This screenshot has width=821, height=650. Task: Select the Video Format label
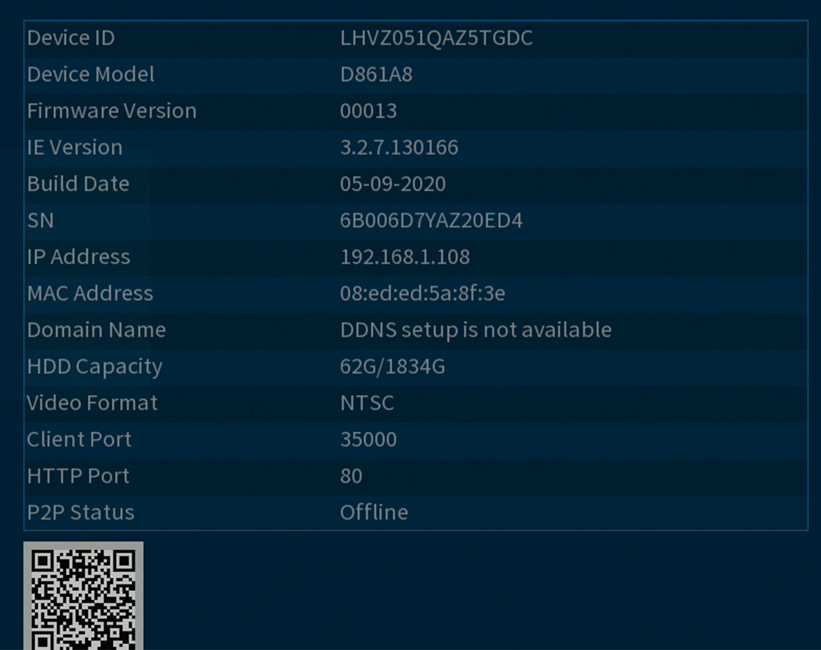[92, 403]
